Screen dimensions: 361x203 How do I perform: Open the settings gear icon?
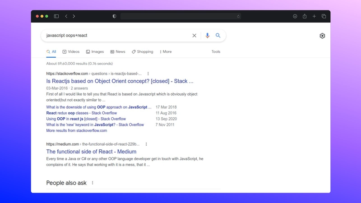click(x=322, y=36)
